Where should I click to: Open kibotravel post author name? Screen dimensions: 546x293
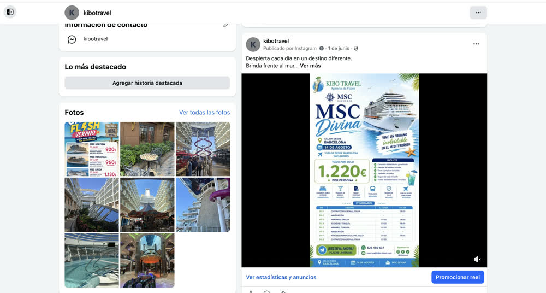[x=276, y=41]
